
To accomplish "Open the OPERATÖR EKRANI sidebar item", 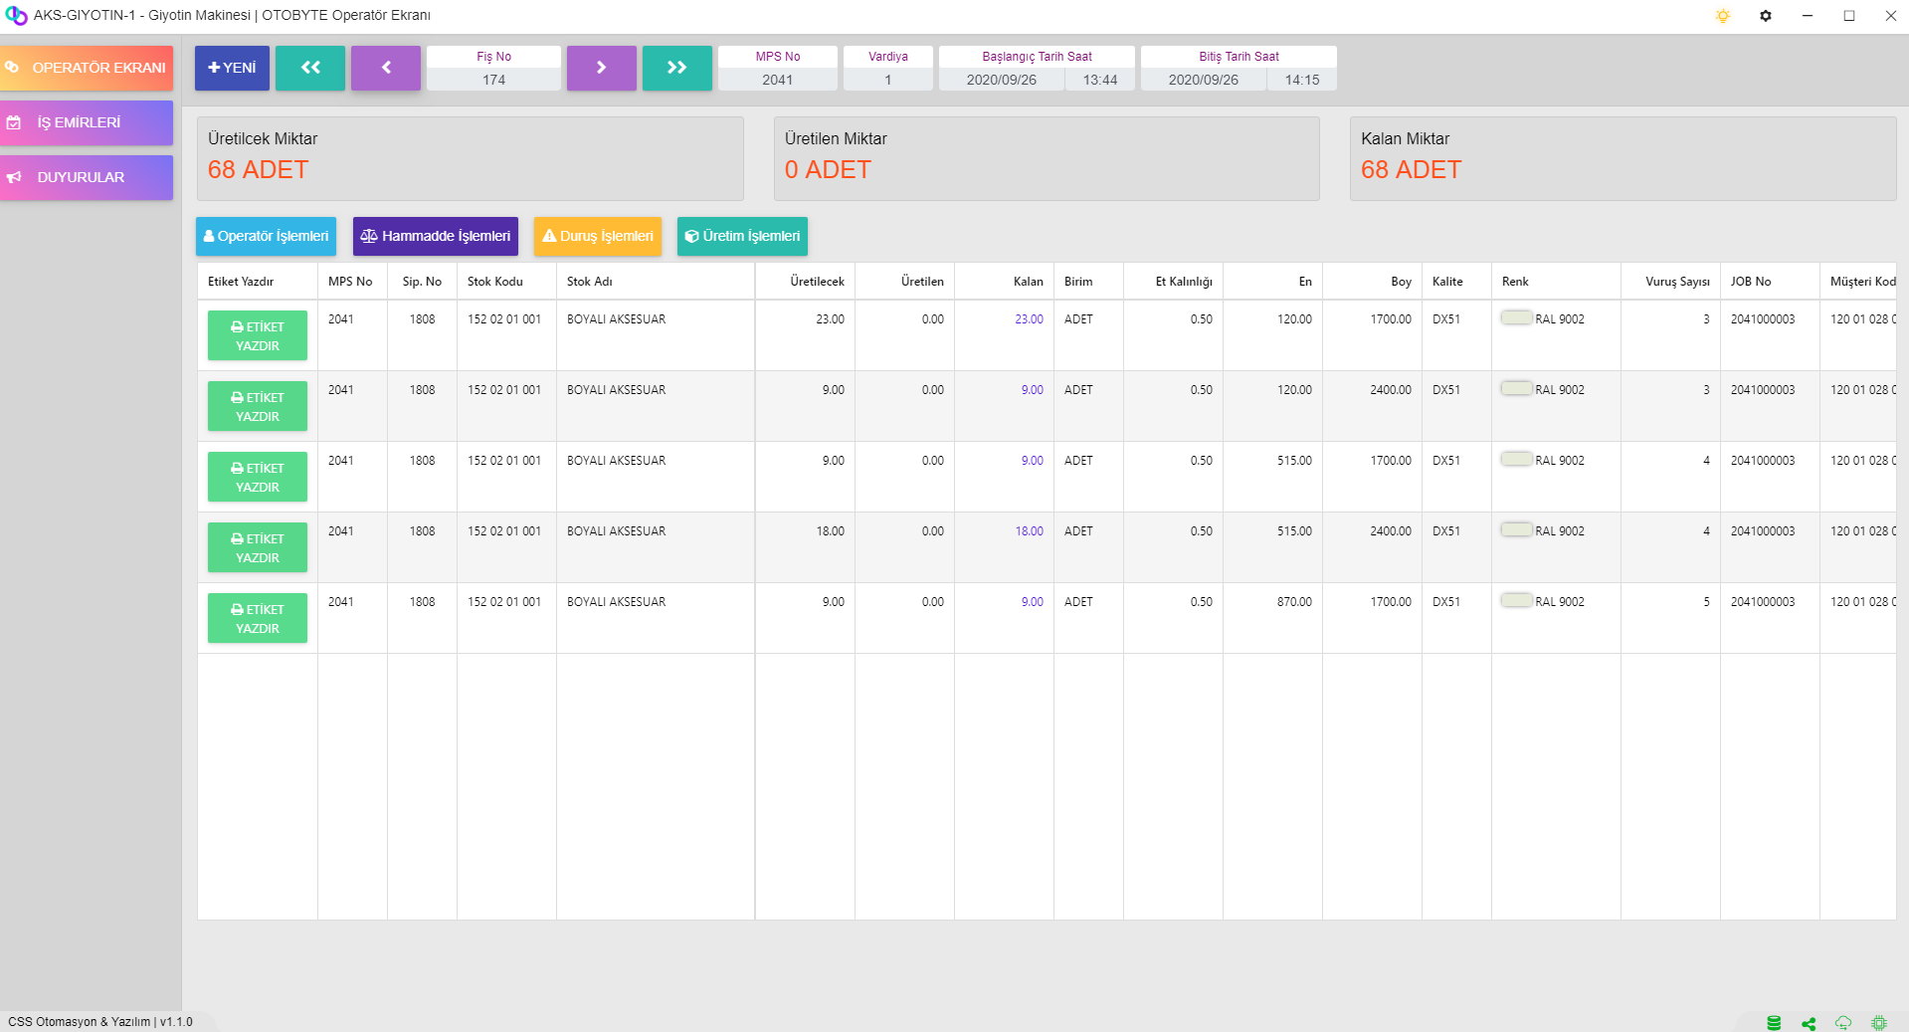I will [87, 68].
